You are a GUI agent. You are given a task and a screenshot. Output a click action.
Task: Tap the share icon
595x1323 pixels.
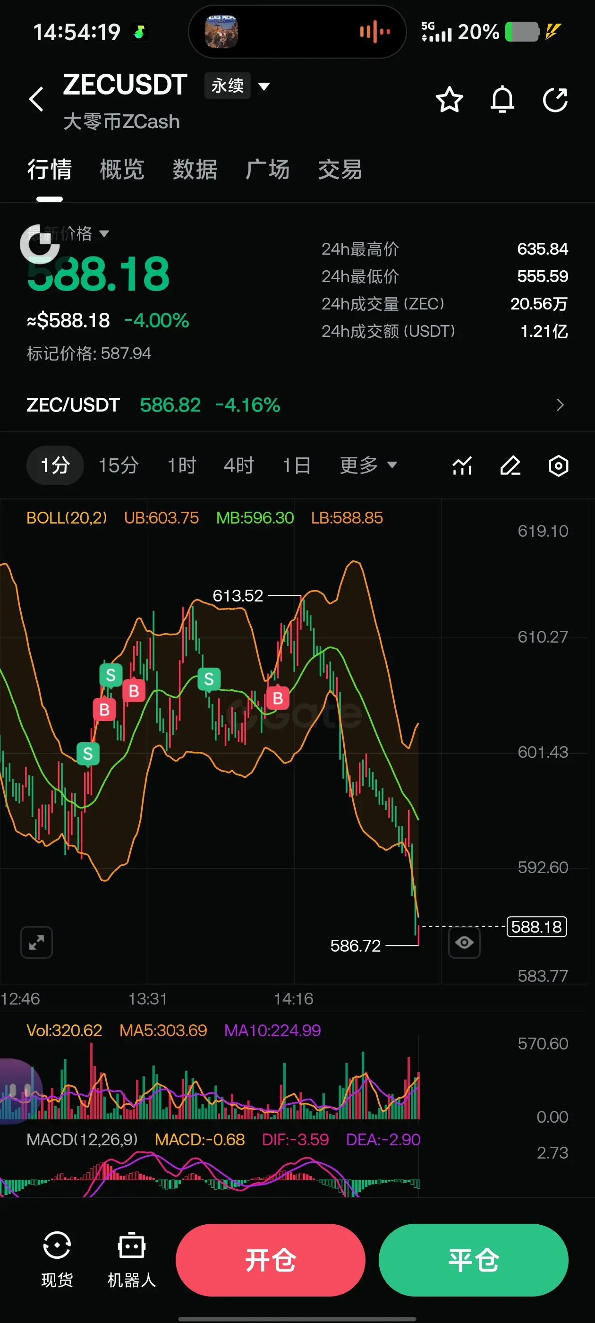point(555,99)
